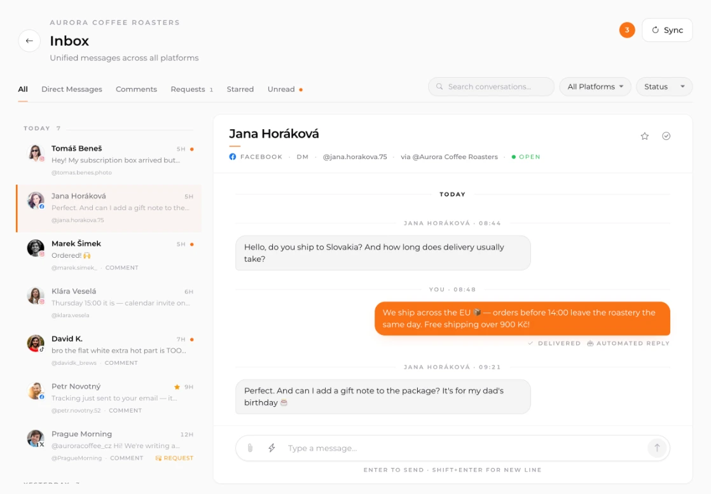Attach a file with the paperclip icon
This screenshot has height=494, width=711.
tap(250, 448)
